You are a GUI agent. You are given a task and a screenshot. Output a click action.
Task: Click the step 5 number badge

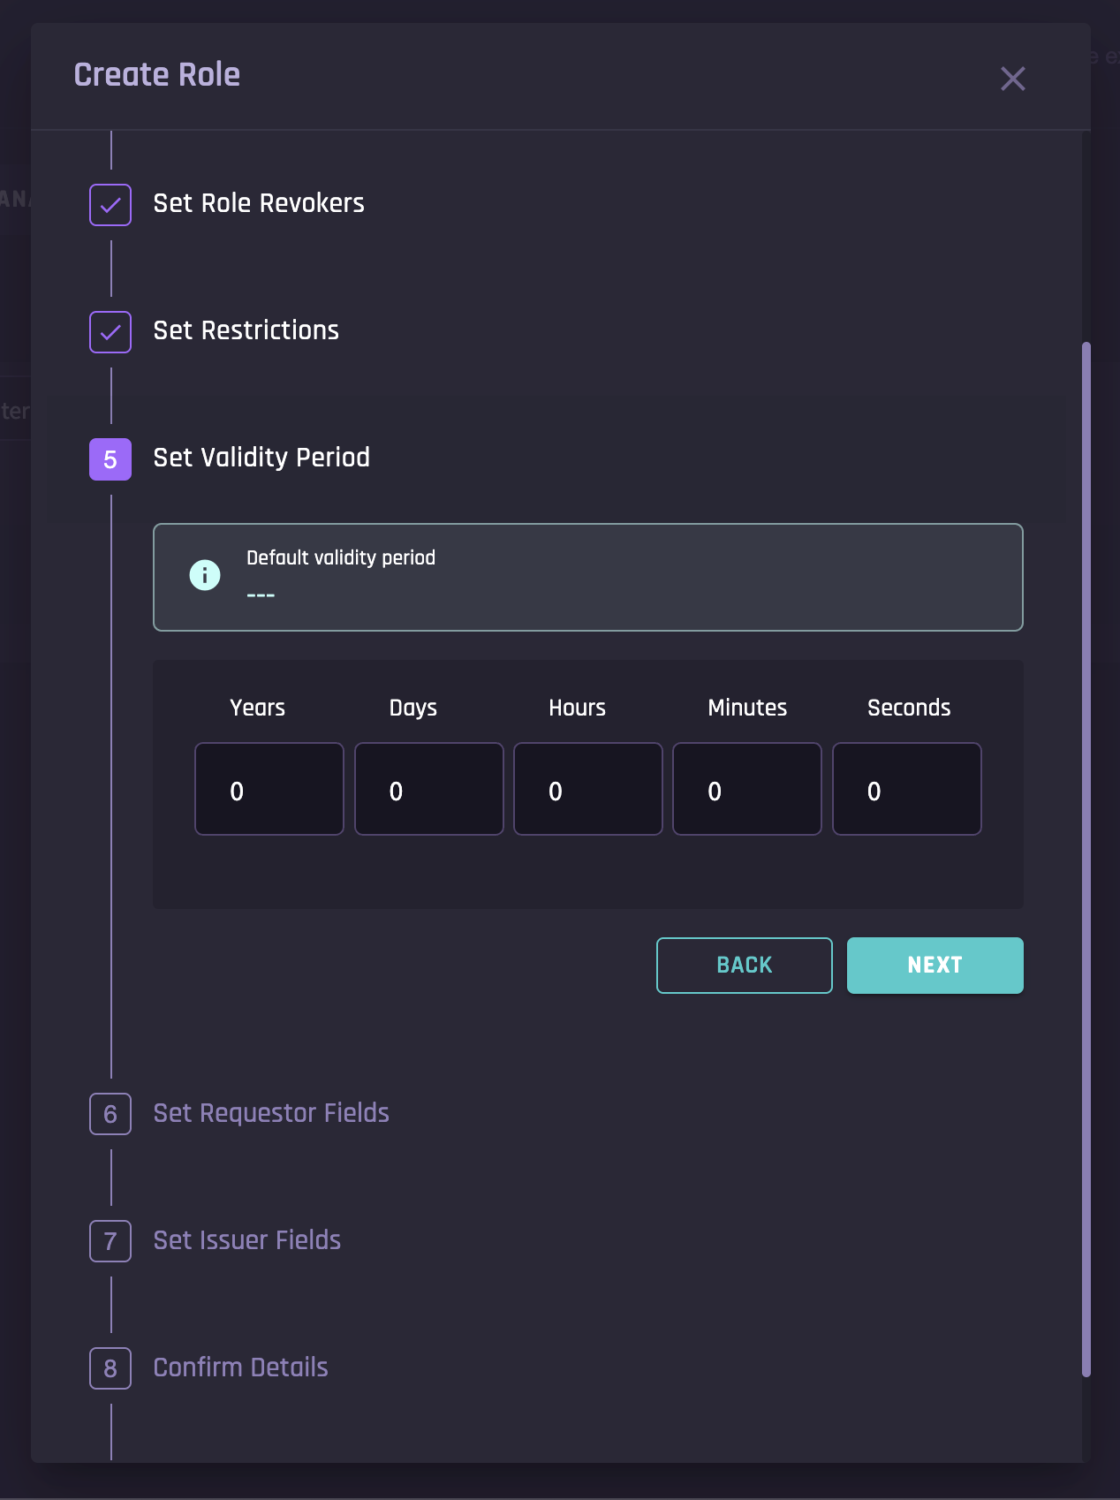[x=110, y=459]
